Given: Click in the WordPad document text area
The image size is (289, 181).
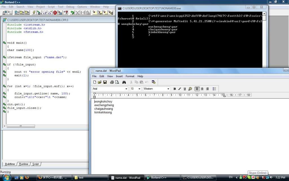Looking at the screenshot, I should (x=183, y=136).
